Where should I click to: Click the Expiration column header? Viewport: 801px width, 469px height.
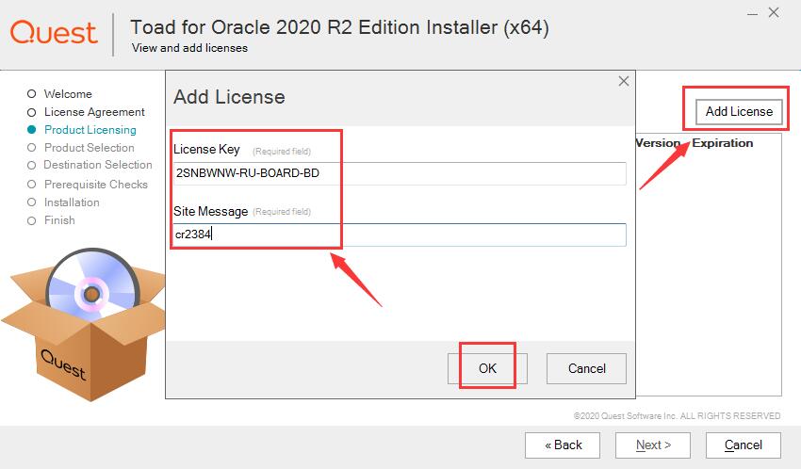[723, 143]
